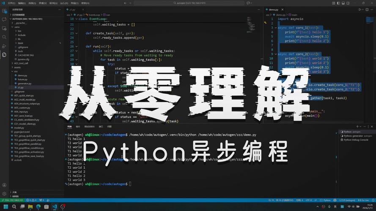Toggle the bottom panel layout button
This screenshot has height=211, width=376.
(x=343, y=3)
